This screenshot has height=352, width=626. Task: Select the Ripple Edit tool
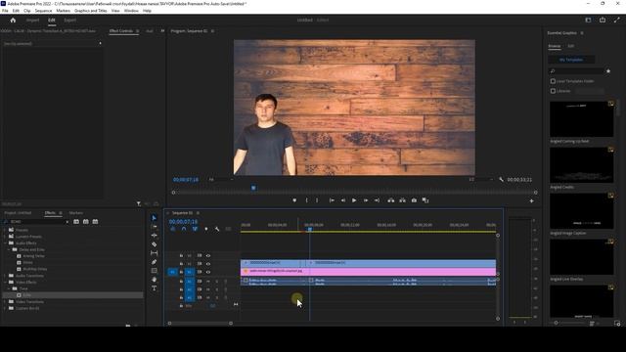[x=155, y=236]
